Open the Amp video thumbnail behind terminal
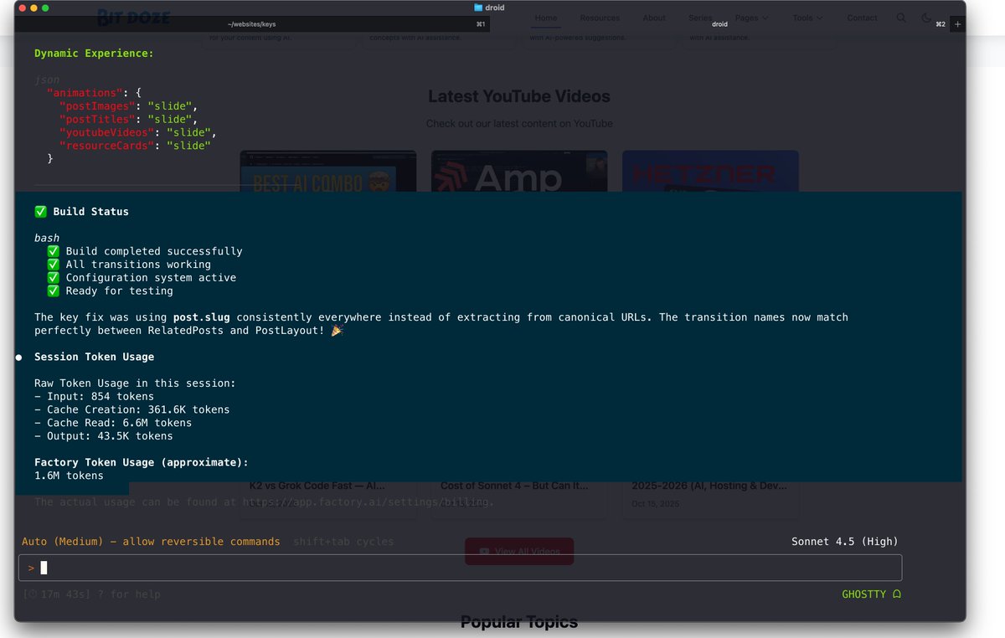Image resolution: width=1005 pixels, height=638 pixels. (519, 172)
